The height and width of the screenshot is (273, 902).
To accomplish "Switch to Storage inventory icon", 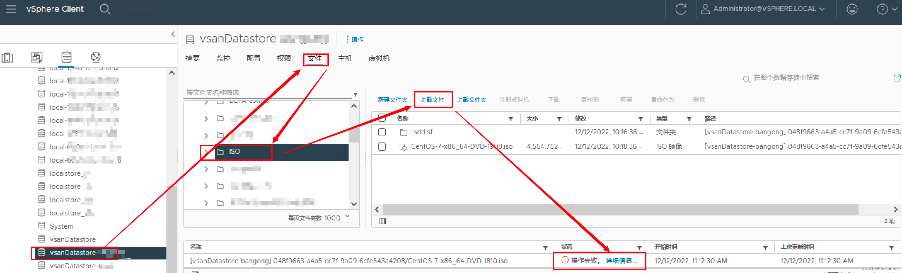I will pyautogui.click(x=66, y=57).
